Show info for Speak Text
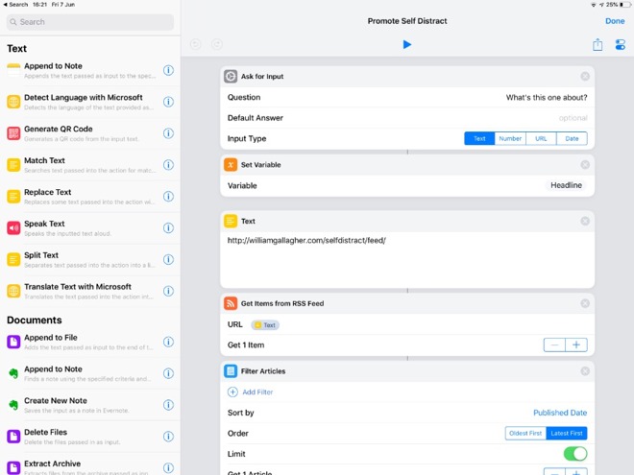Screen dimensions: 634x475 tap(169, 227)
